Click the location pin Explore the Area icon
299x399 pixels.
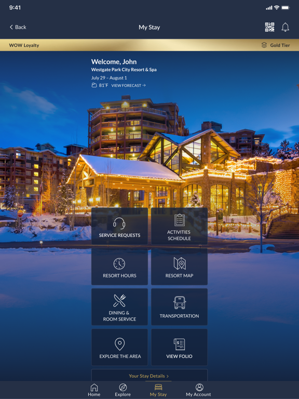119,344
